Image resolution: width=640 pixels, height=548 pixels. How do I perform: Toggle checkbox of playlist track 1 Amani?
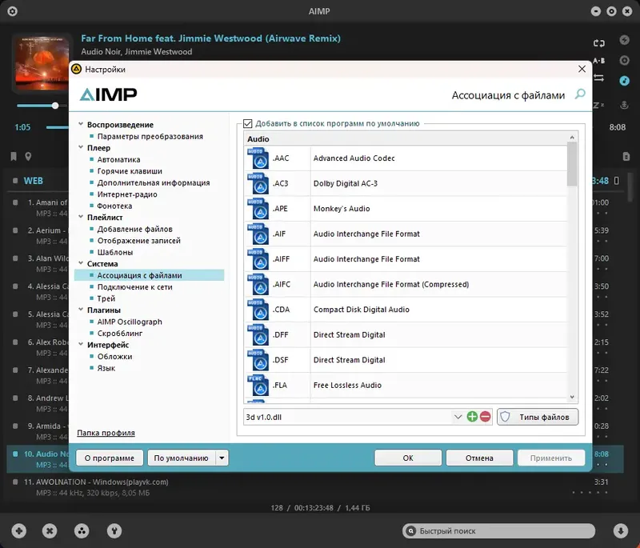pyautogui.click(x=15, y=202)
